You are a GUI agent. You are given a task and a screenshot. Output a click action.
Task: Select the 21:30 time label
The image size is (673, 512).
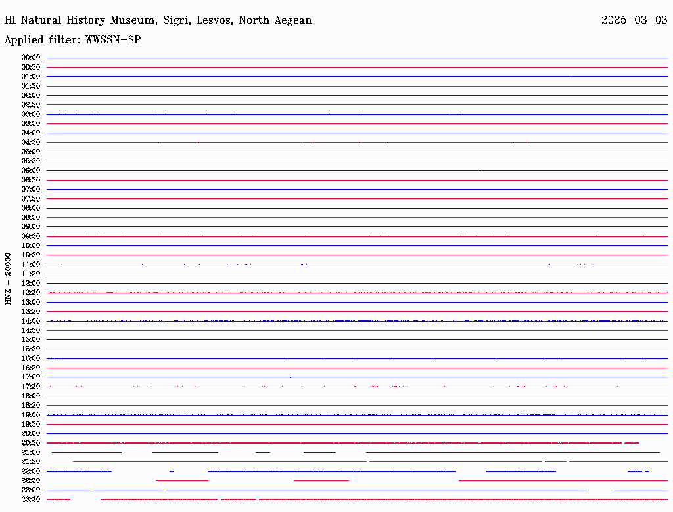click(x=31, y=462)
